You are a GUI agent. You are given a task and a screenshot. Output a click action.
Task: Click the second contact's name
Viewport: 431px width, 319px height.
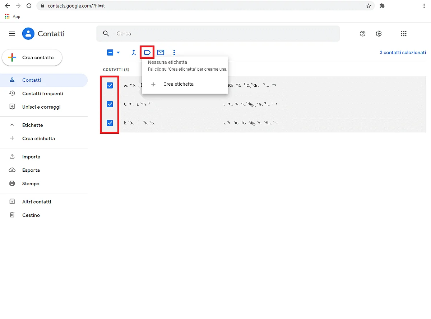(138, 104)
